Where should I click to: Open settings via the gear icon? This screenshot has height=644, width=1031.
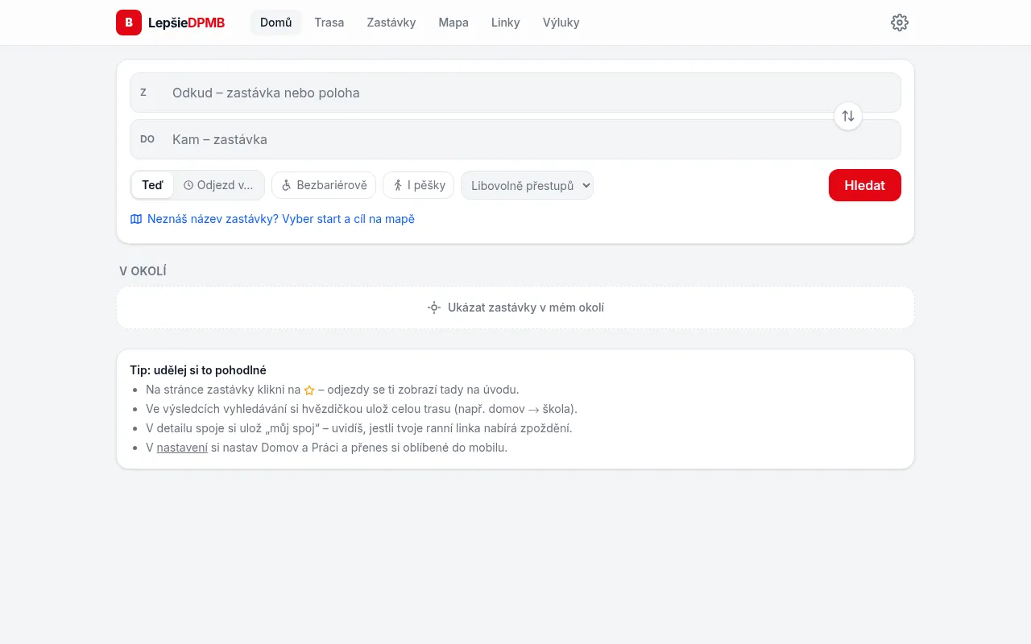tap(900, 23)
